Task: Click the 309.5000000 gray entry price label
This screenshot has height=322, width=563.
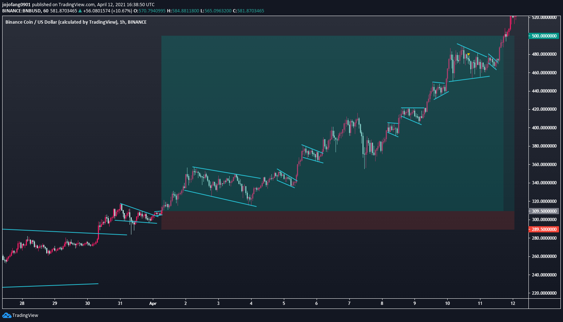Action: pyautogui.click(x=543, y=211)
